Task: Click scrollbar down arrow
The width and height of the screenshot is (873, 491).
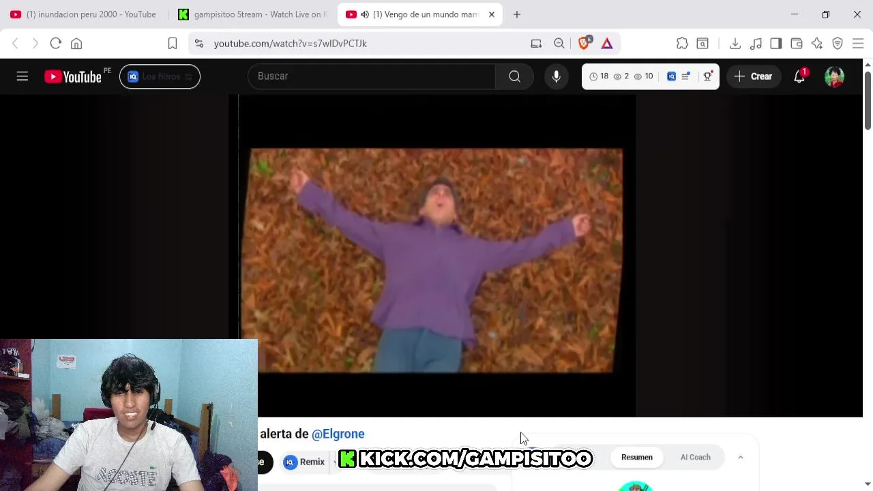Action: (868, 484)
